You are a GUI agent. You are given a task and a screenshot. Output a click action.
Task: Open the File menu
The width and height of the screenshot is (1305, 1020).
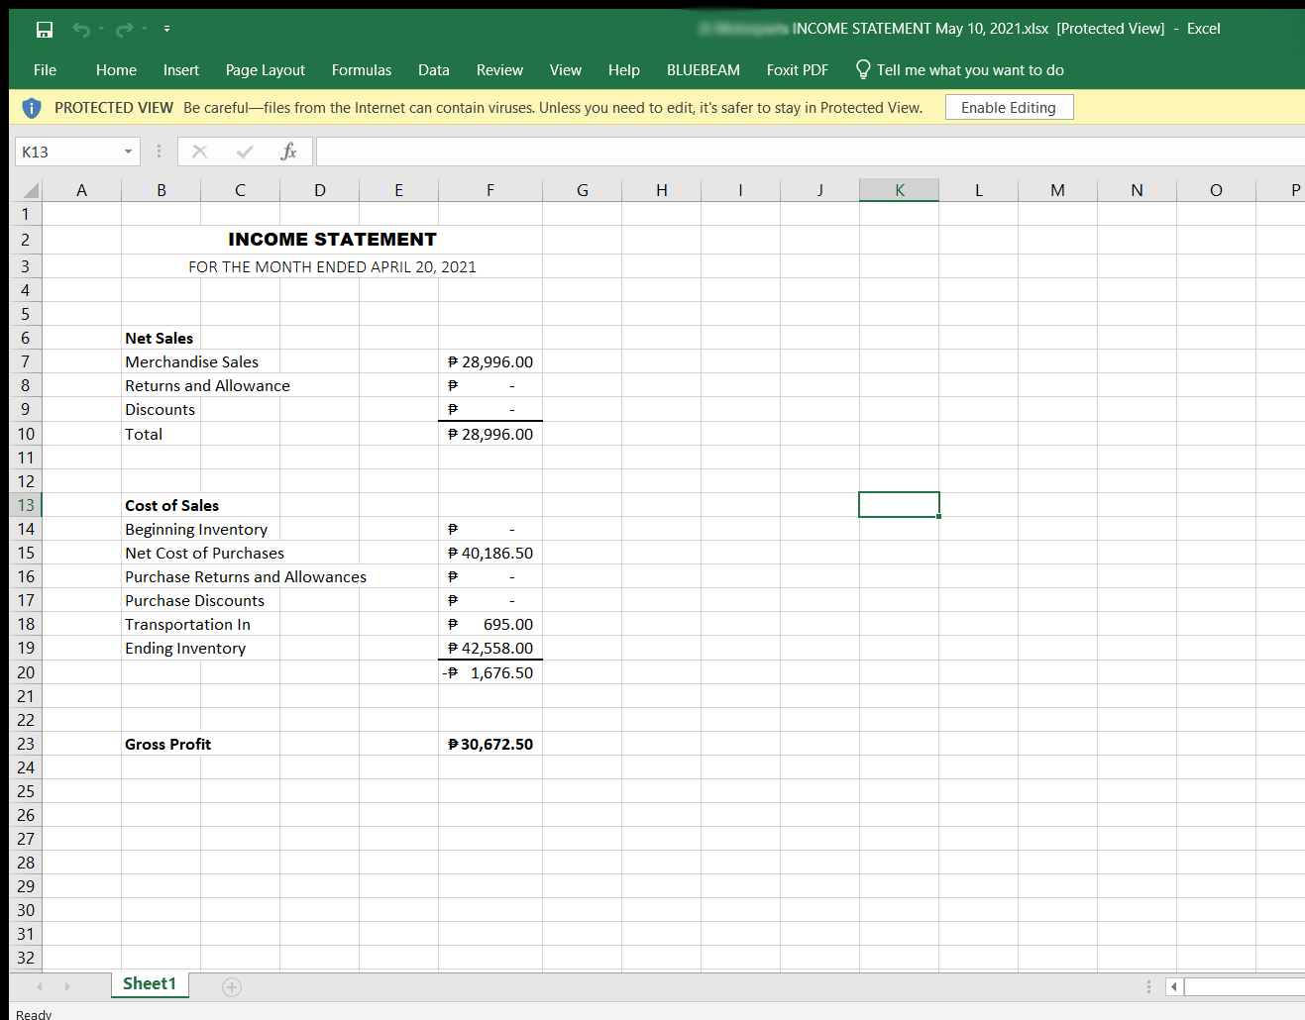(x=45, y=70)
